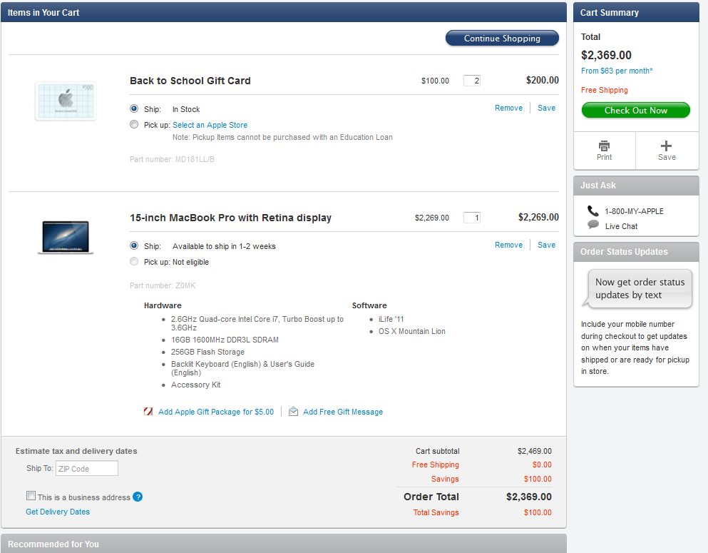708x553 pixels.
Task: Open the Back to School Gift Card thumbnail
Action: tap(66, 101)
